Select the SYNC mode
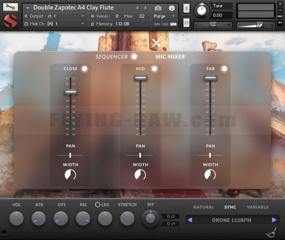Image resolution: width=285 pixels, height=240 pixels. pyautogui.click(x=230, y=207)
